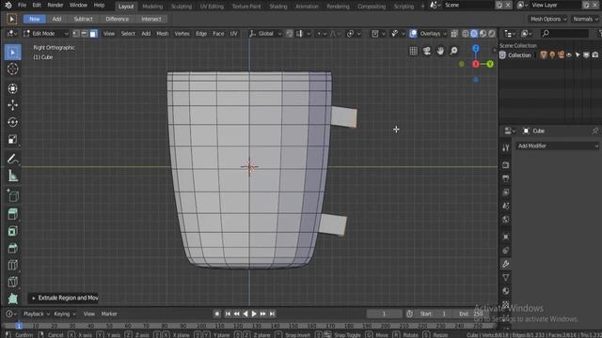Click the Subtract selection mode button
This screenshot has height=338, width=602.
(83, 19)
